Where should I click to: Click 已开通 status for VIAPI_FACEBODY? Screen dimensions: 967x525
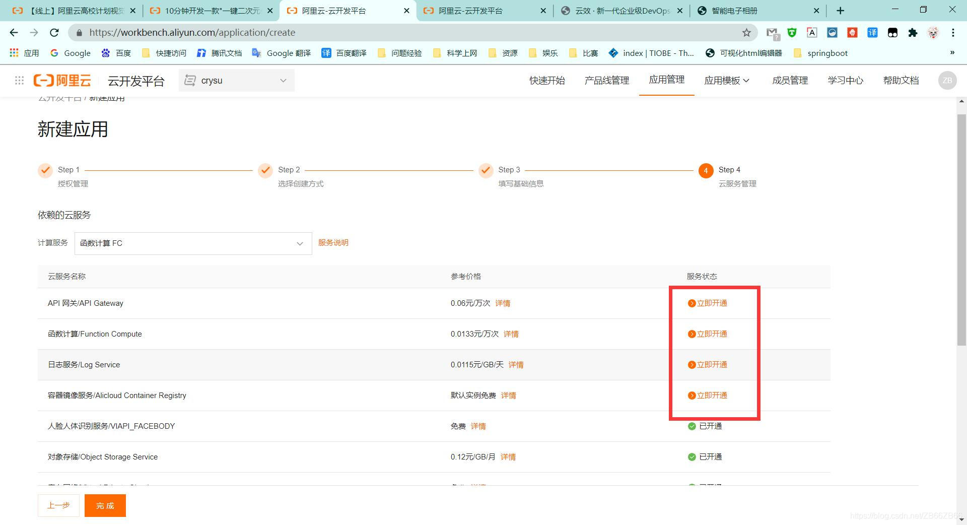[x=705, y=426]
